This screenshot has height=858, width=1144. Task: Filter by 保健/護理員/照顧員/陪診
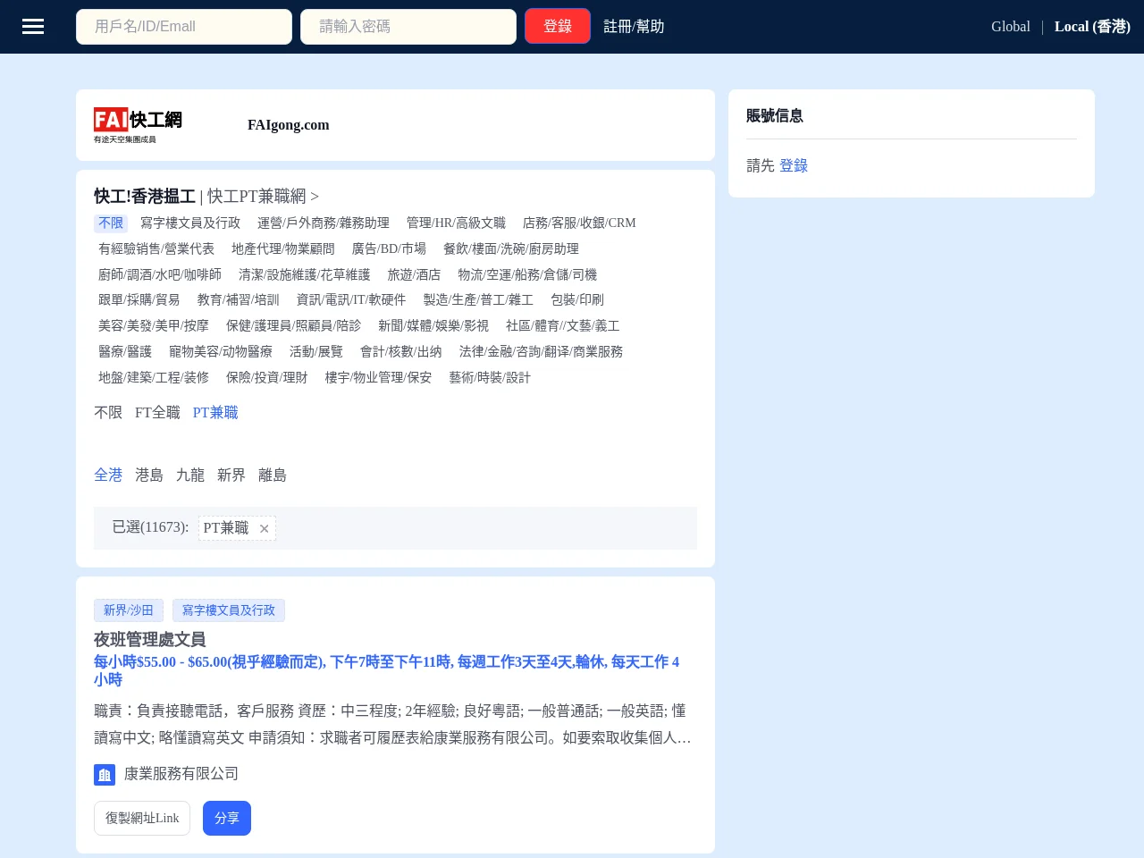[293, 326]
